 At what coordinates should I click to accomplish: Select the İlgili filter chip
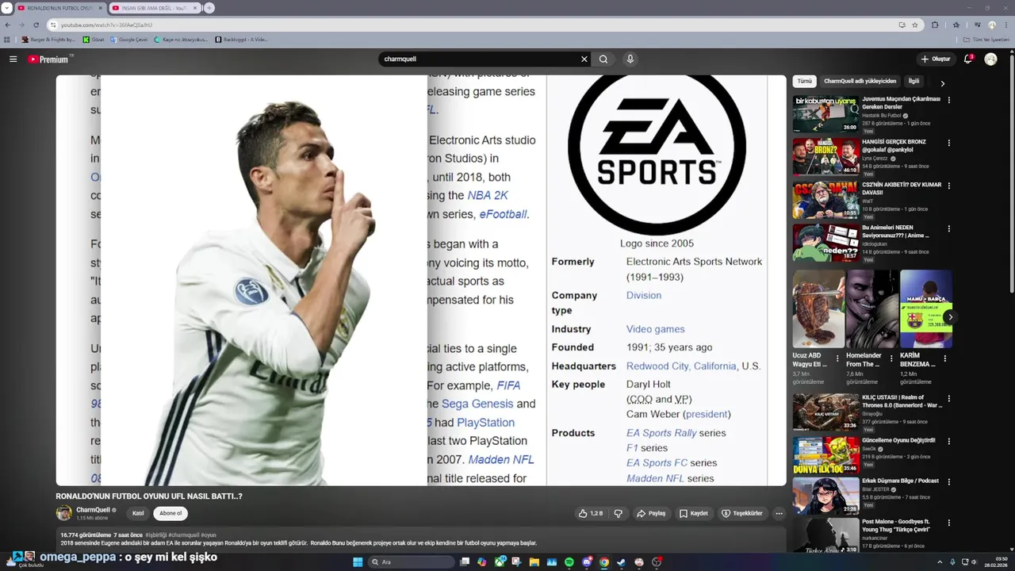(914, 81)
